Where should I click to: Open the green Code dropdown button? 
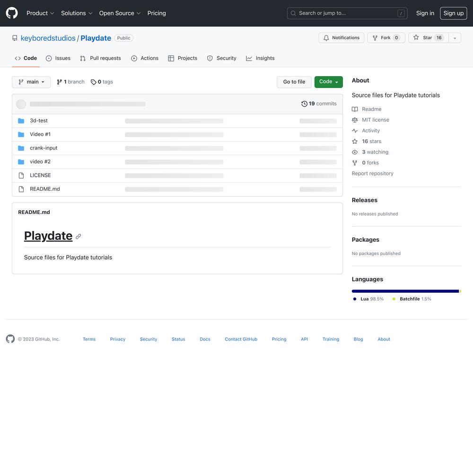tap(329, 82)
